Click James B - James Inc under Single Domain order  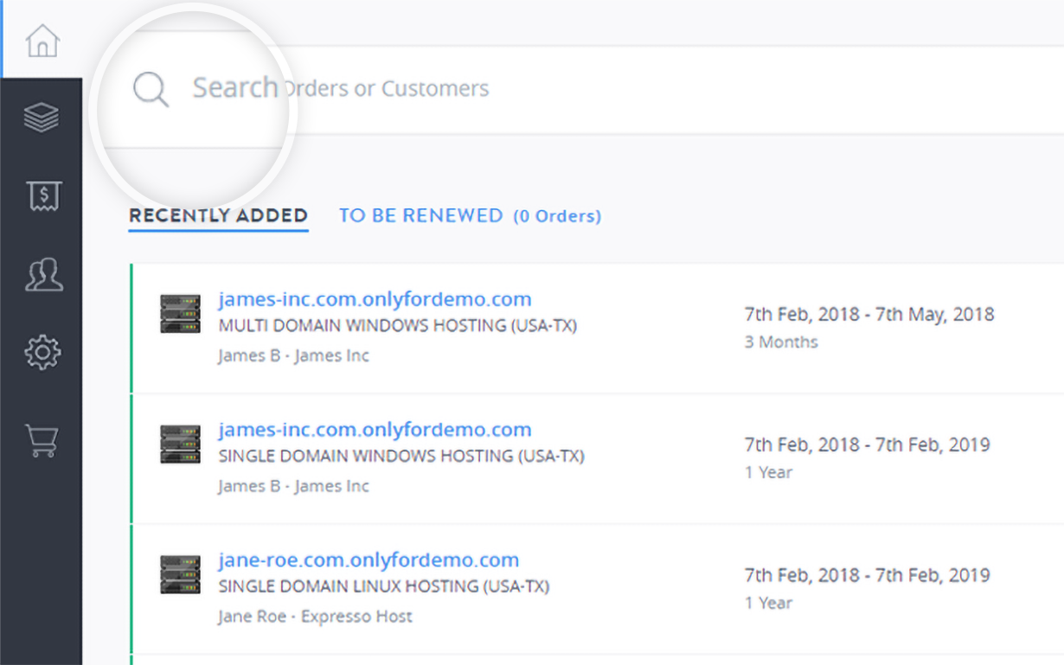[x=293, y=486]
